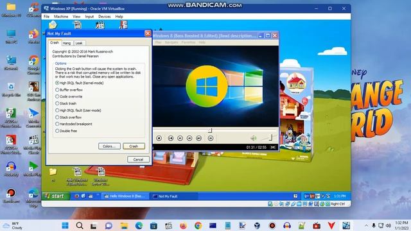Open the VirtualBox Devices menu
Viewport: 411px width, 231px height.
(105, 16)
